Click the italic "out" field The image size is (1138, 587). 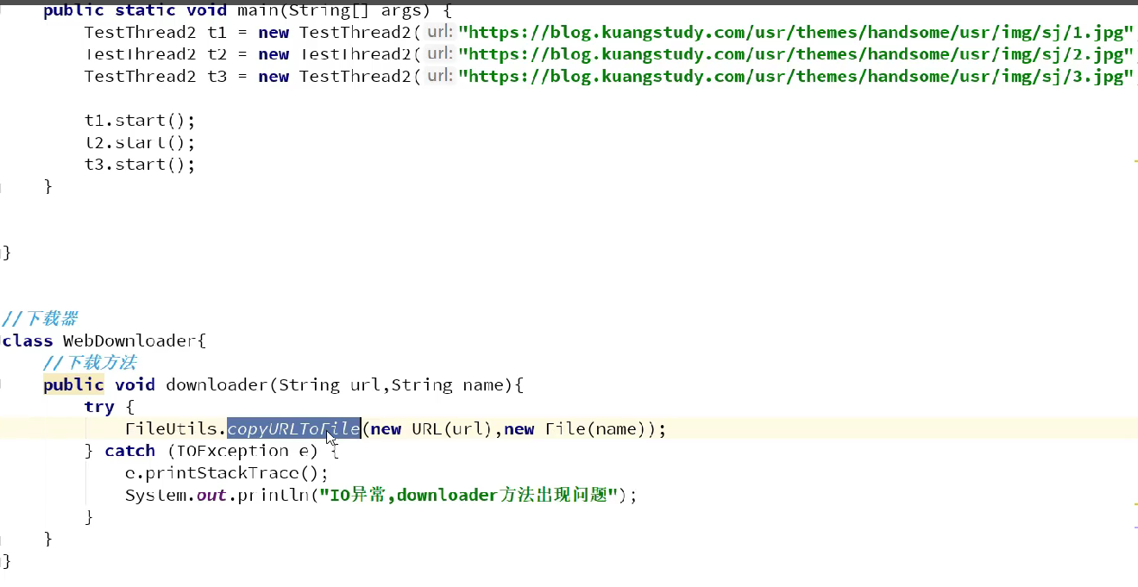[x=211, y=495]
